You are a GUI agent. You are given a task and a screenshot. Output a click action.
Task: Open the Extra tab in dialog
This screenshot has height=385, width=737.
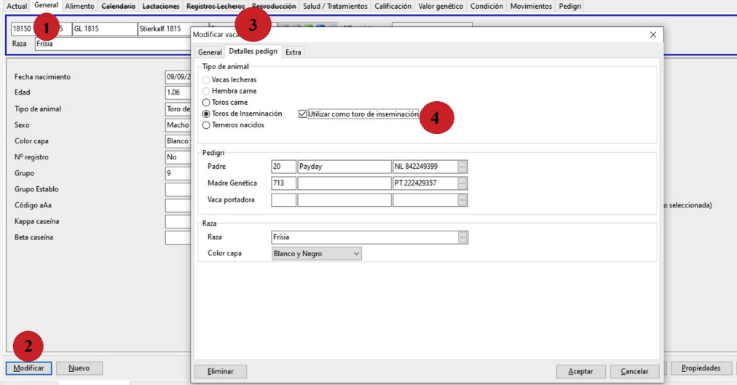(293, 52)
